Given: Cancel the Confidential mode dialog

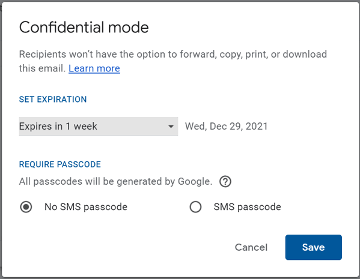Looking at the screenshot, I should pos(251,247).
